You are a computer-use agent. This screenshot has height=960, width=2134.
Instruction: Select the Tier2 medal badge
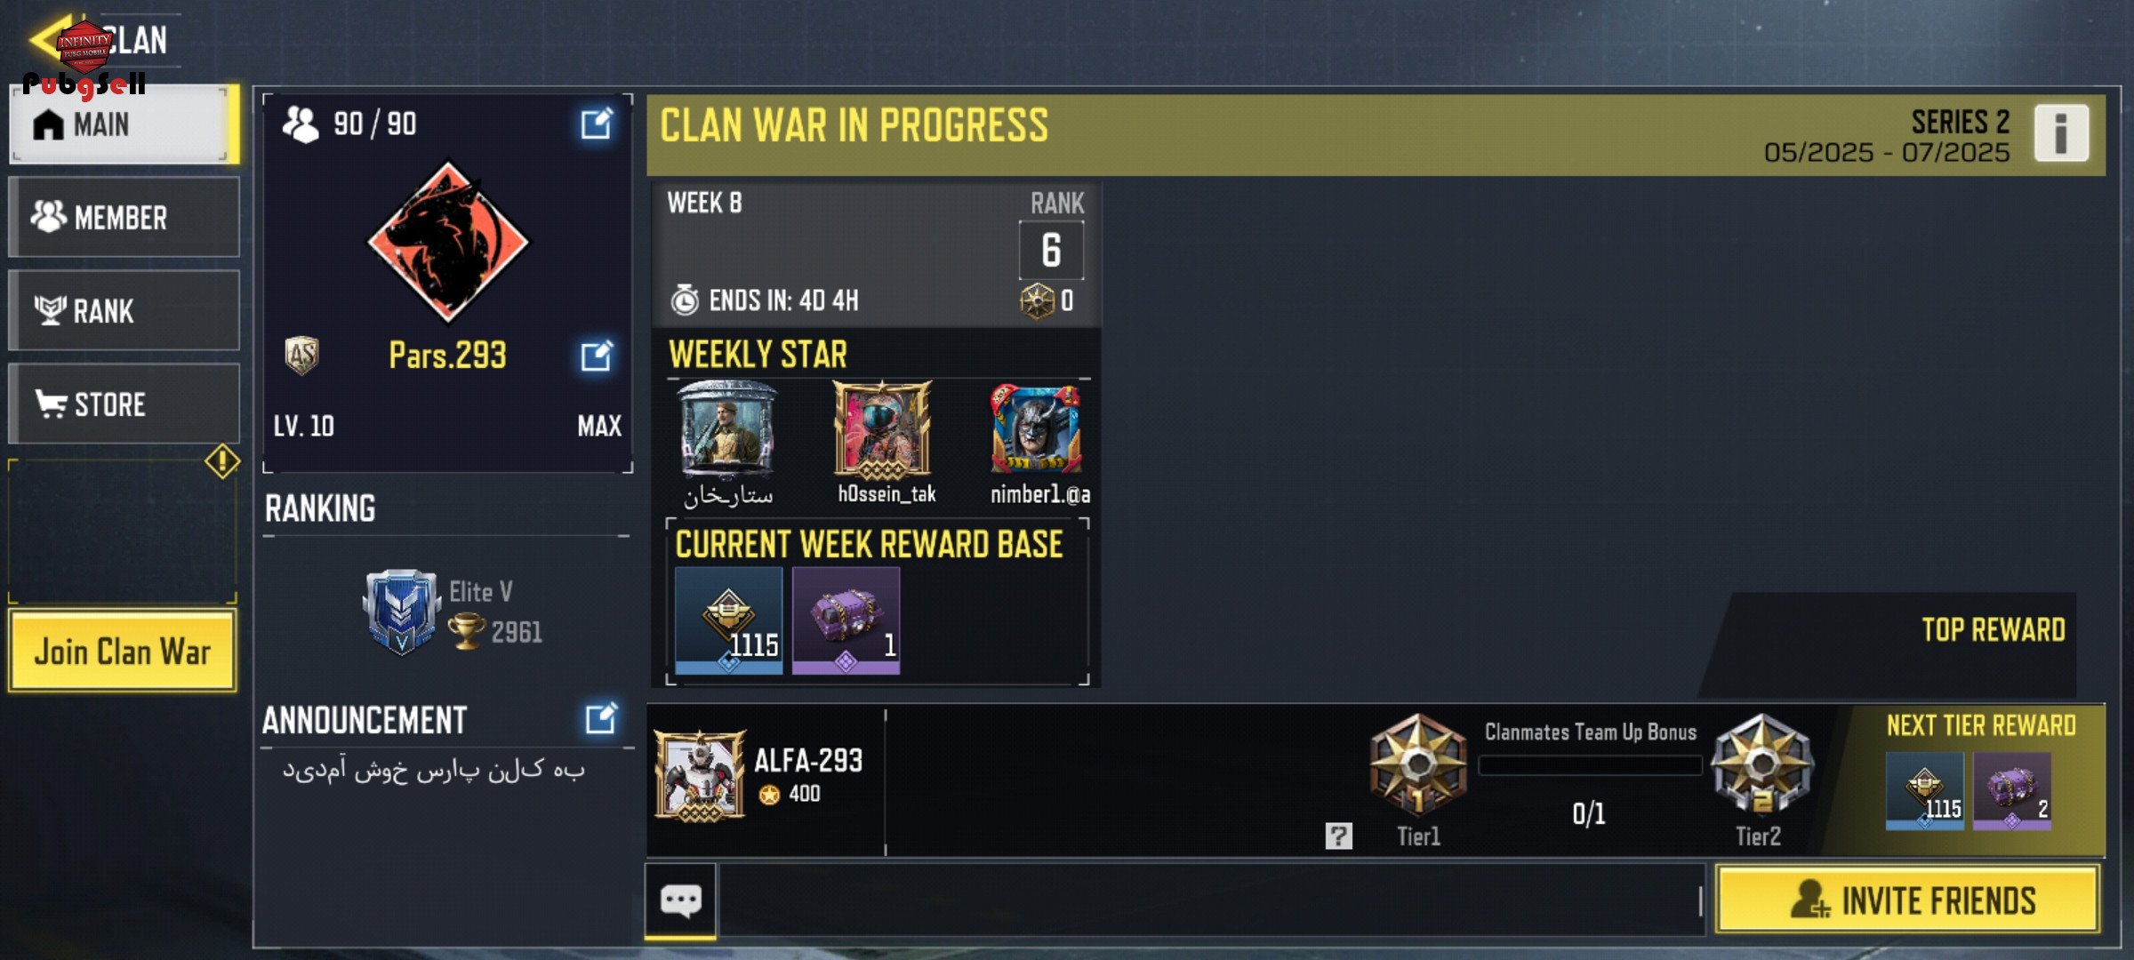1761,765
